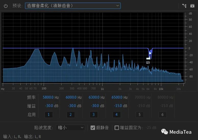The image size is (198, 140).
Task: Click the disabled 7000.0 Hz frequency value
Action: point(143,97)
